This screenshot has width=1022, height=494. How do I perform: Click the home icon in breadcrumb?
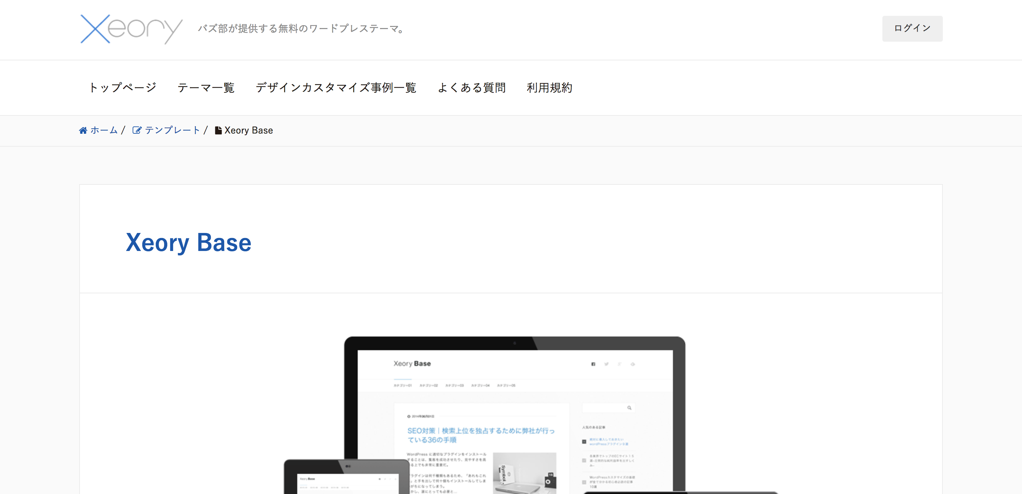click(x=83, y=131)
